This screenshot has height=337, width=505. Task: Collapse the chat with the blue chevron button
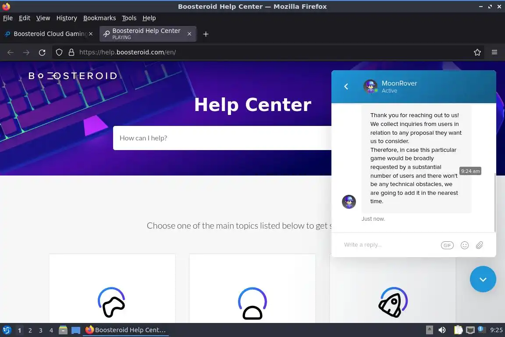(x=483, y=279)
